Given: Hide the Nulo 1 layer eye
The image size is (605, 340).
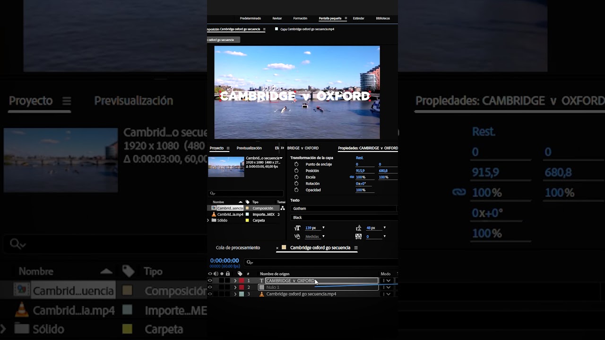Looking at the screenshot, I should point(210,287).
